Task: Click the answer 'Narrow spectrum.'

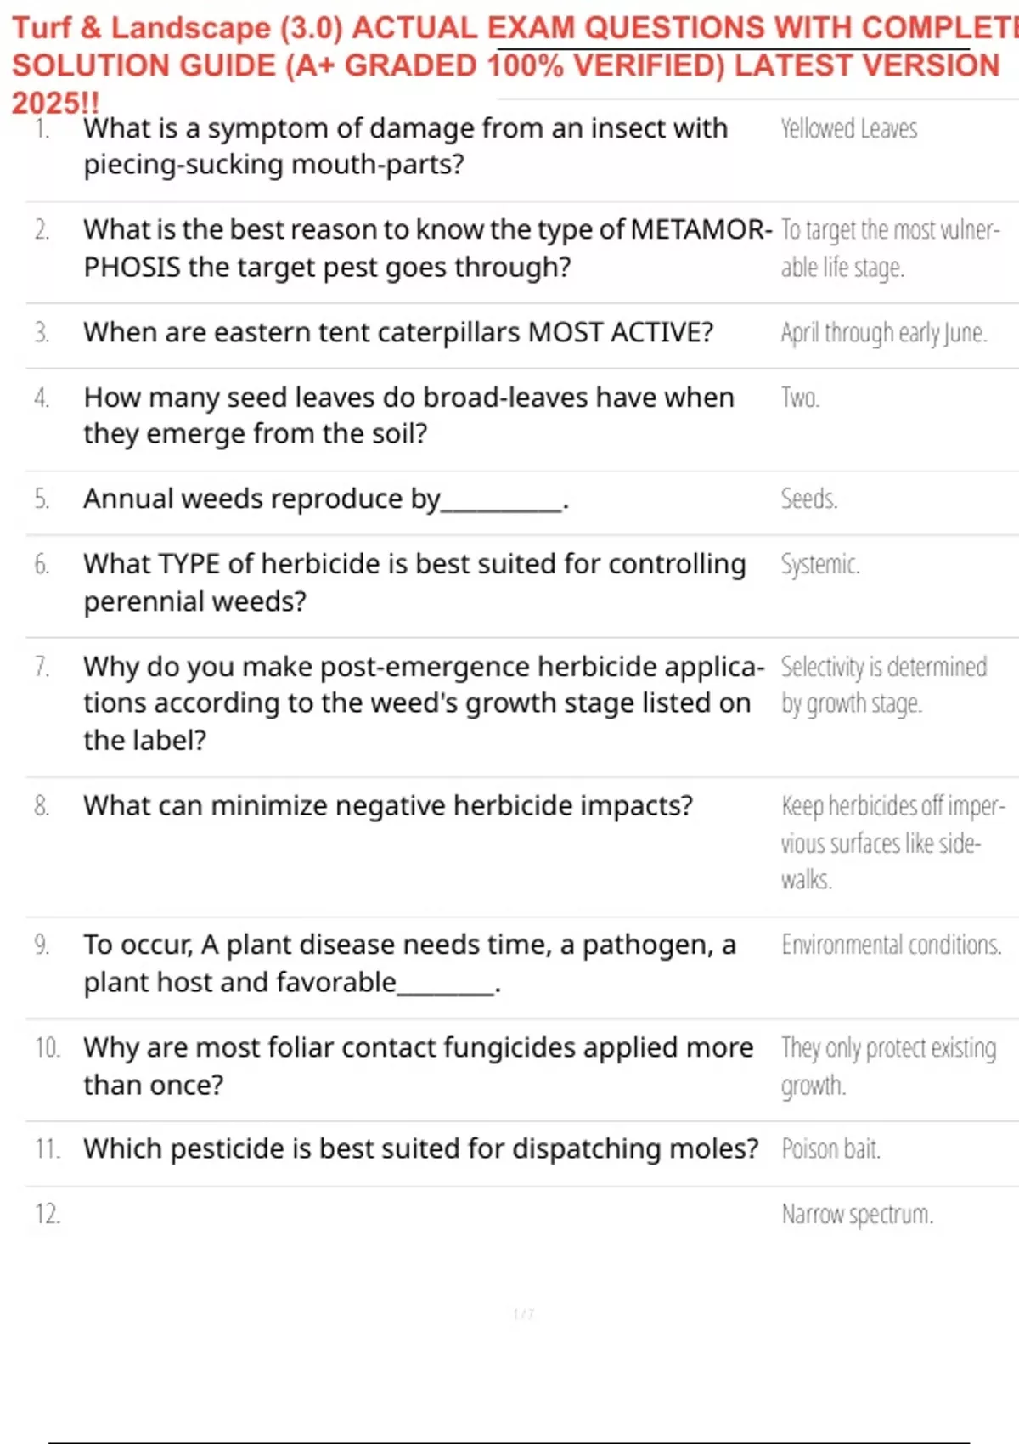Action: tap(858, 1215)
